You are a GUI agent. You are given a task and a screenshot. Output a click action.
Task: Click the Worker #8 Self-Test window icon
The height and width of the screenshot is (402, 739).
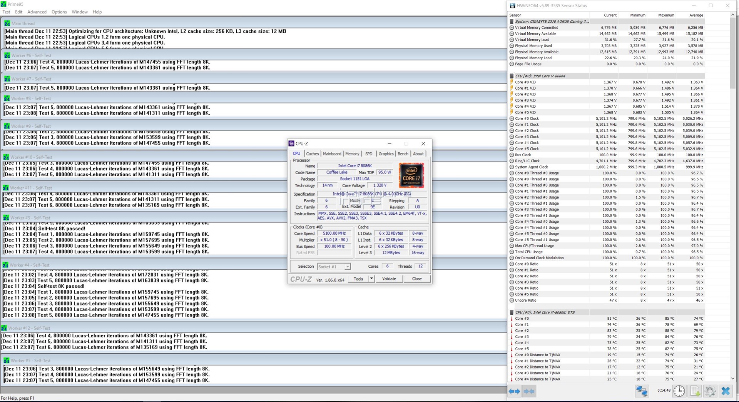(7, 98)
